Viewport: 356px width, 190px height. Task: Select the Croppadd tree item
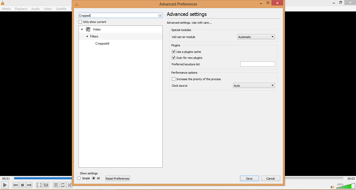tap(102, 43)
